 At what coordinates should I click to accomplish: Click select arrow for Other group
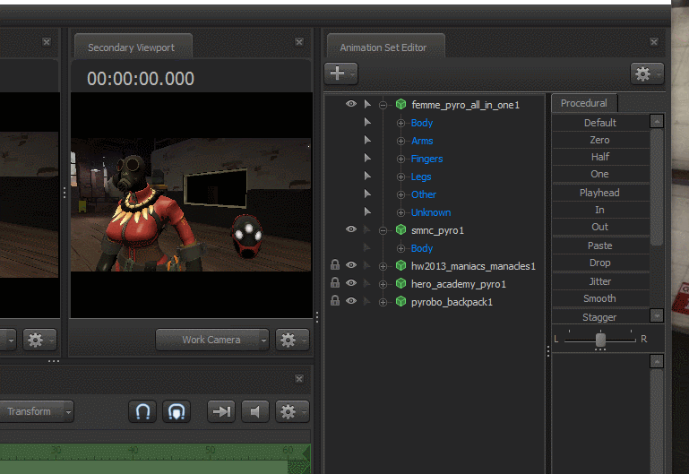367,194
